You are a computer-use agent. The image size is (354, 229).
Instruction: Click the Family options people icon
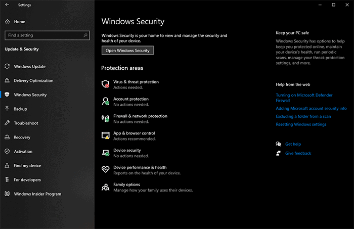coord(105,187)
